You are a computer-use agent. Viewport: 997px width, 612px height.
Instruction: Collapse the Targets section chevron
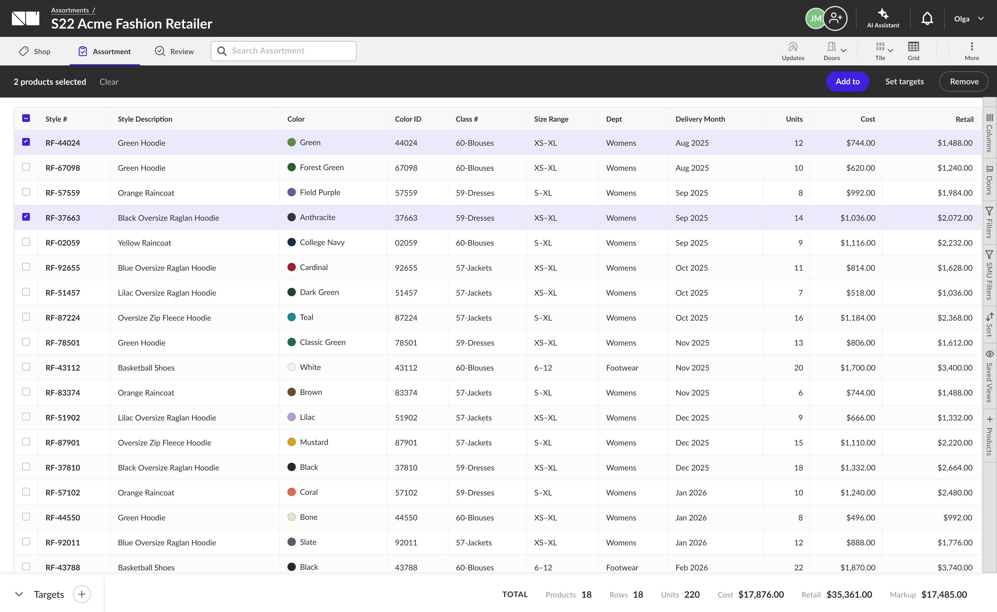[x=19, y=594]
